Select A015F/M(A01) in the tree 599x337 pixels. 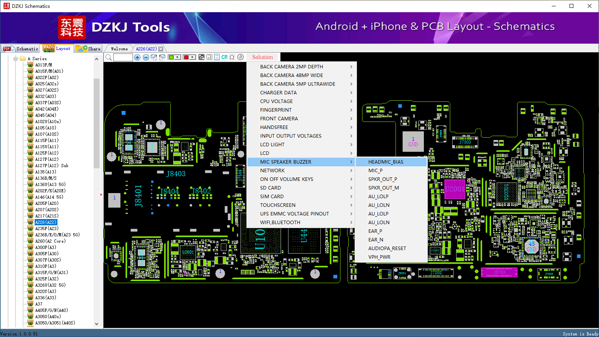(49, 71)
